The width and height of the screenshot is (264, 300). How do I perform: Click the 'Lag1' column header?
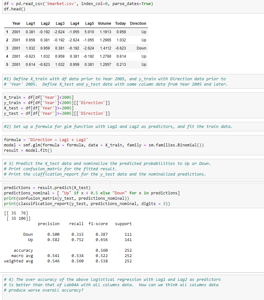[31, 23]
